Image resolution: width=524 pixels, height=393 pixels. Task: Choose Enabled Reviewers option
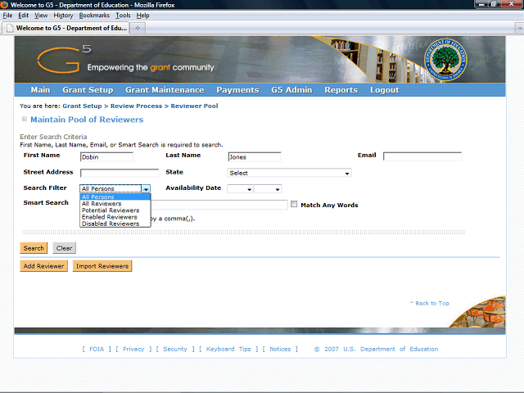(x=115, y=217)
